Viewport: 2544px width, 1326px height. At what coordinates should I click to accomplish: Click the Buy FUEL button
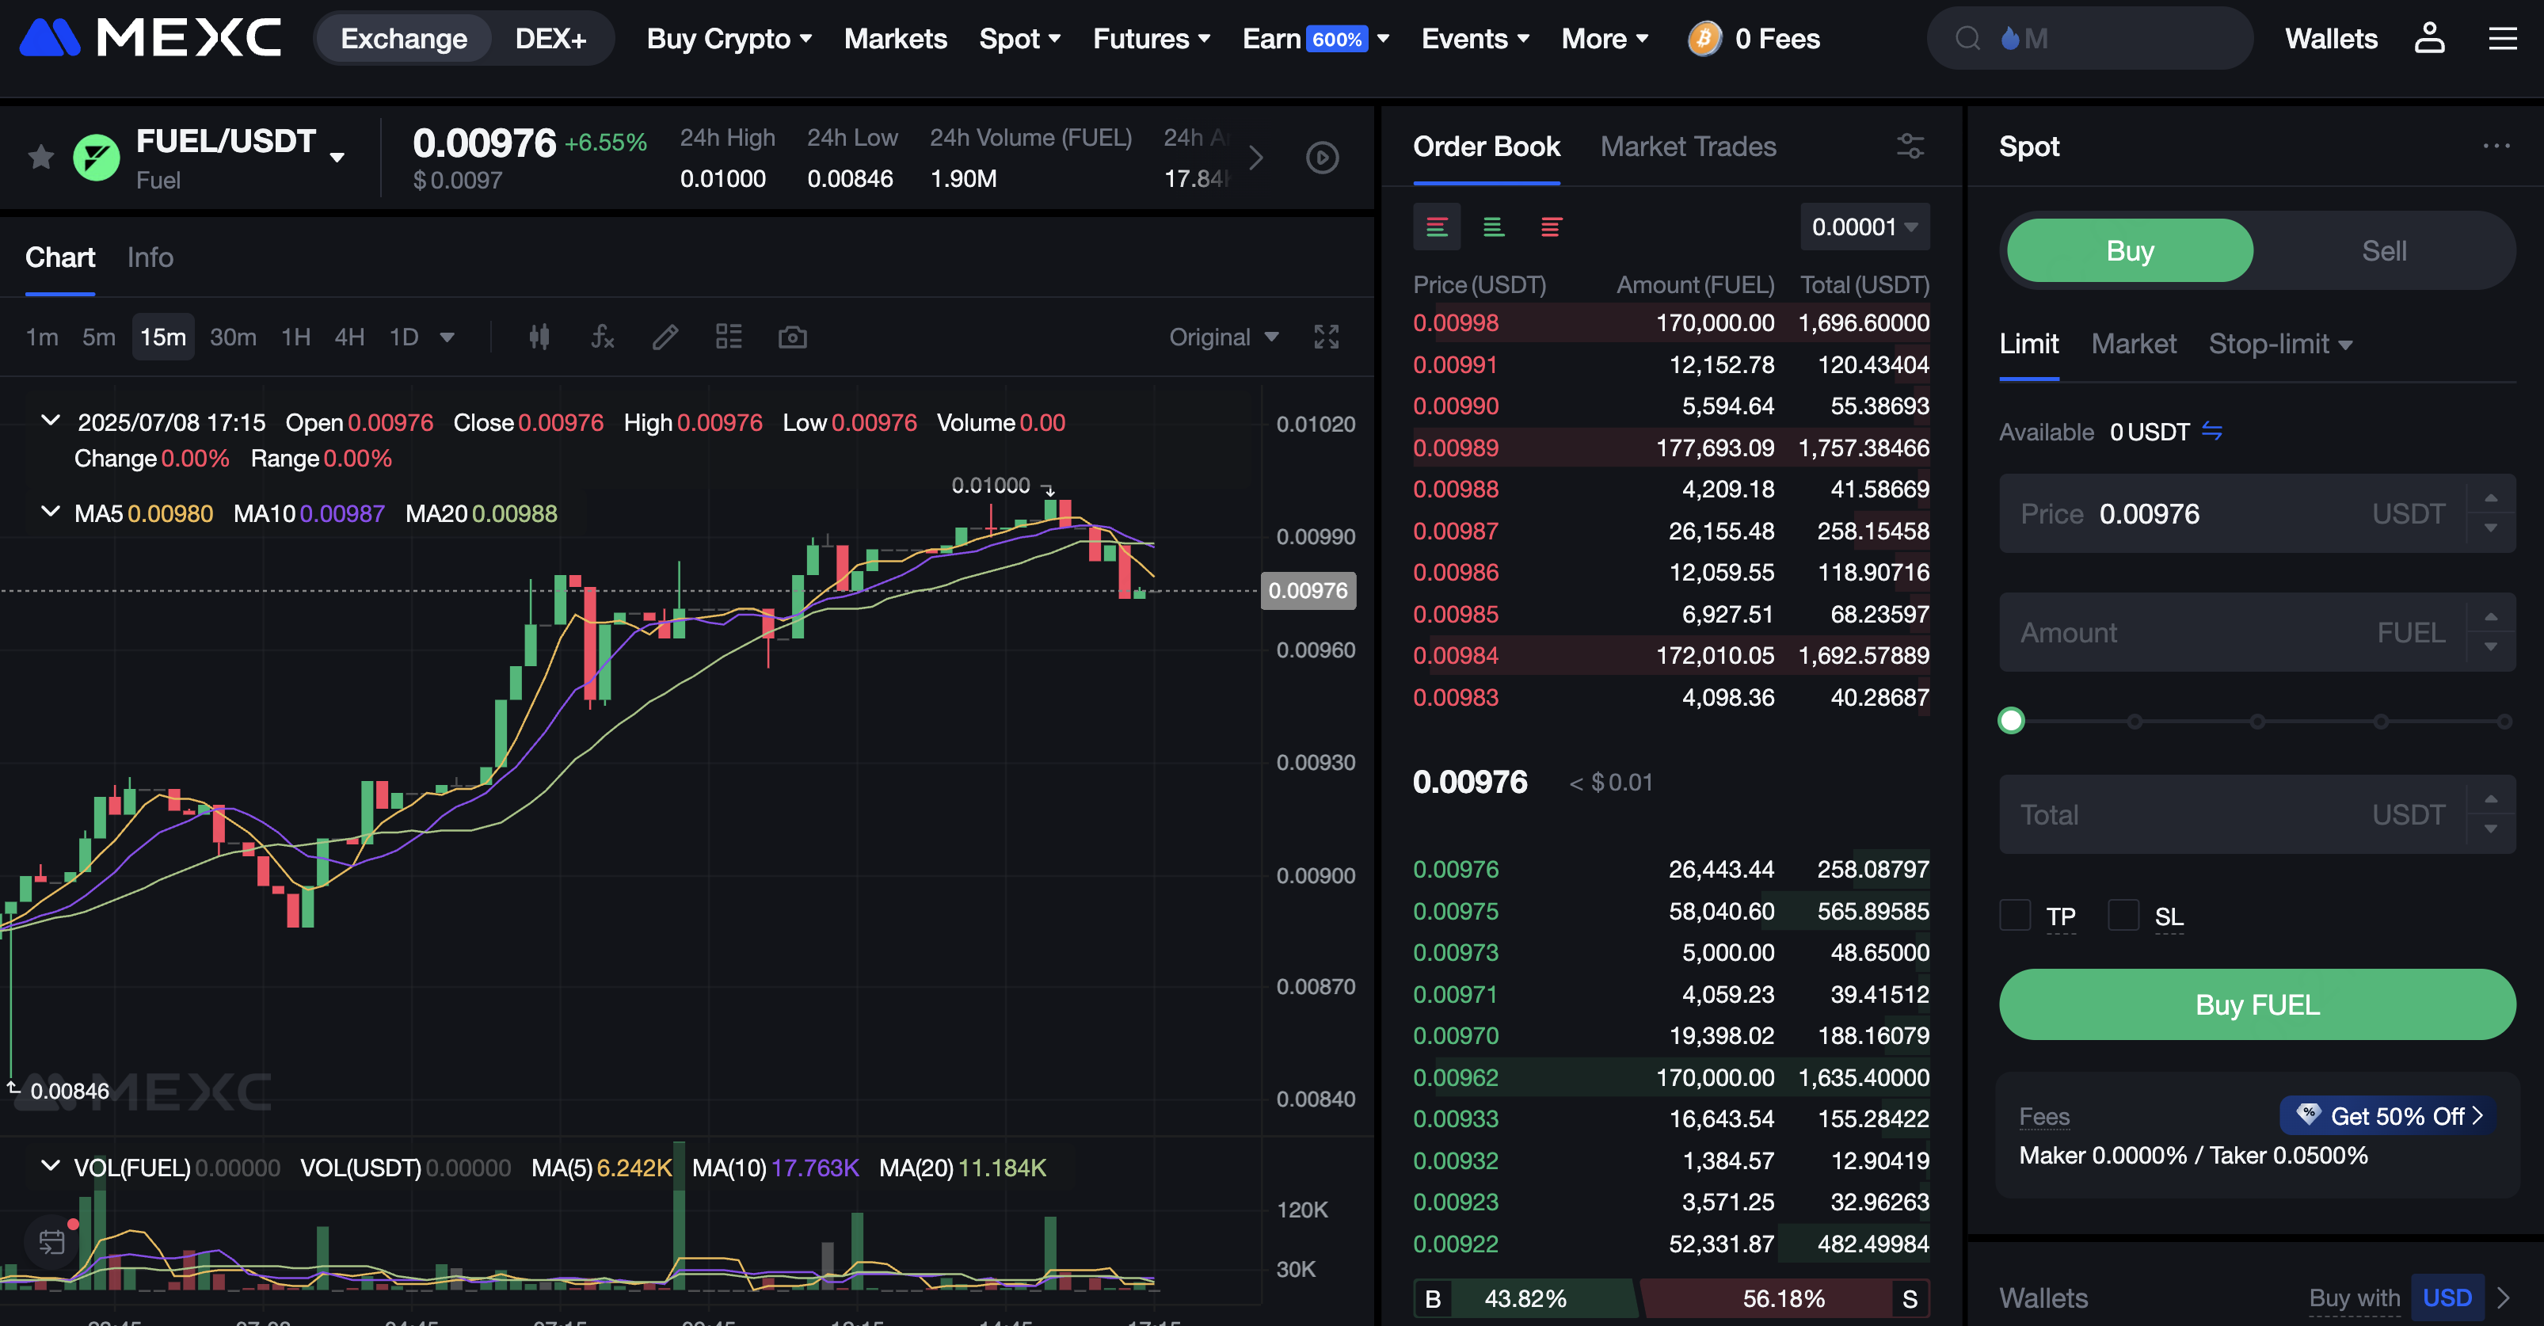click(x=2256, y=1004)
